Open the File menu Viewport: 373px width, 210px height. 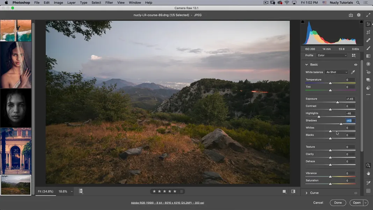(37, 2)
